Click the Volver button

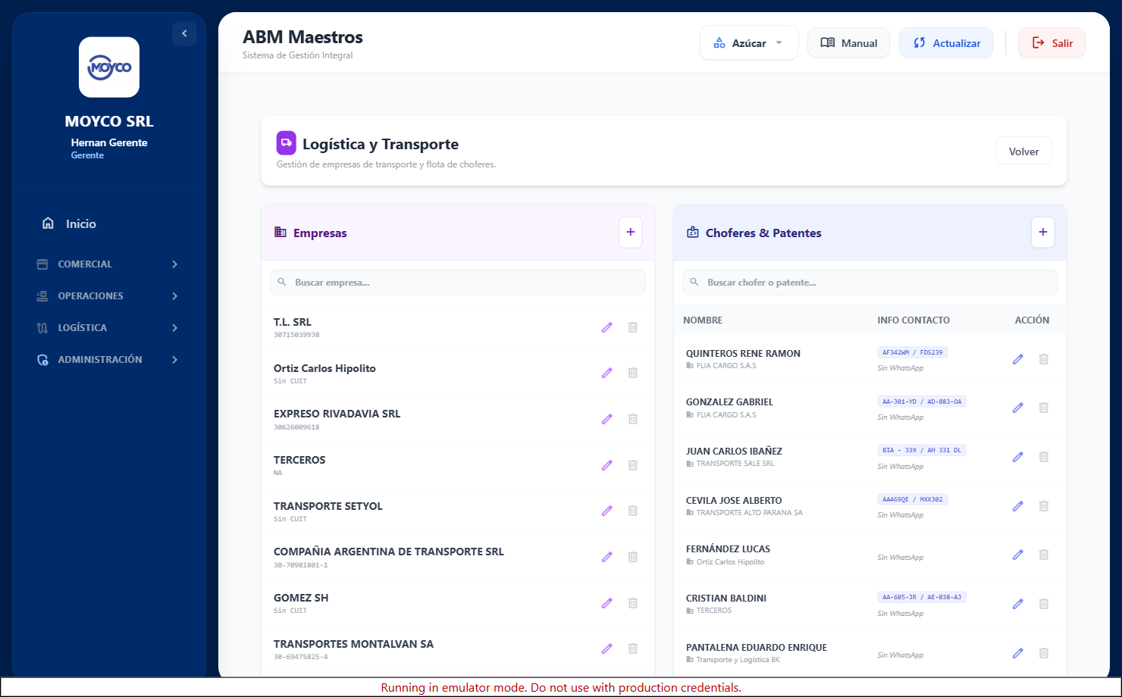click(1023, 152)
